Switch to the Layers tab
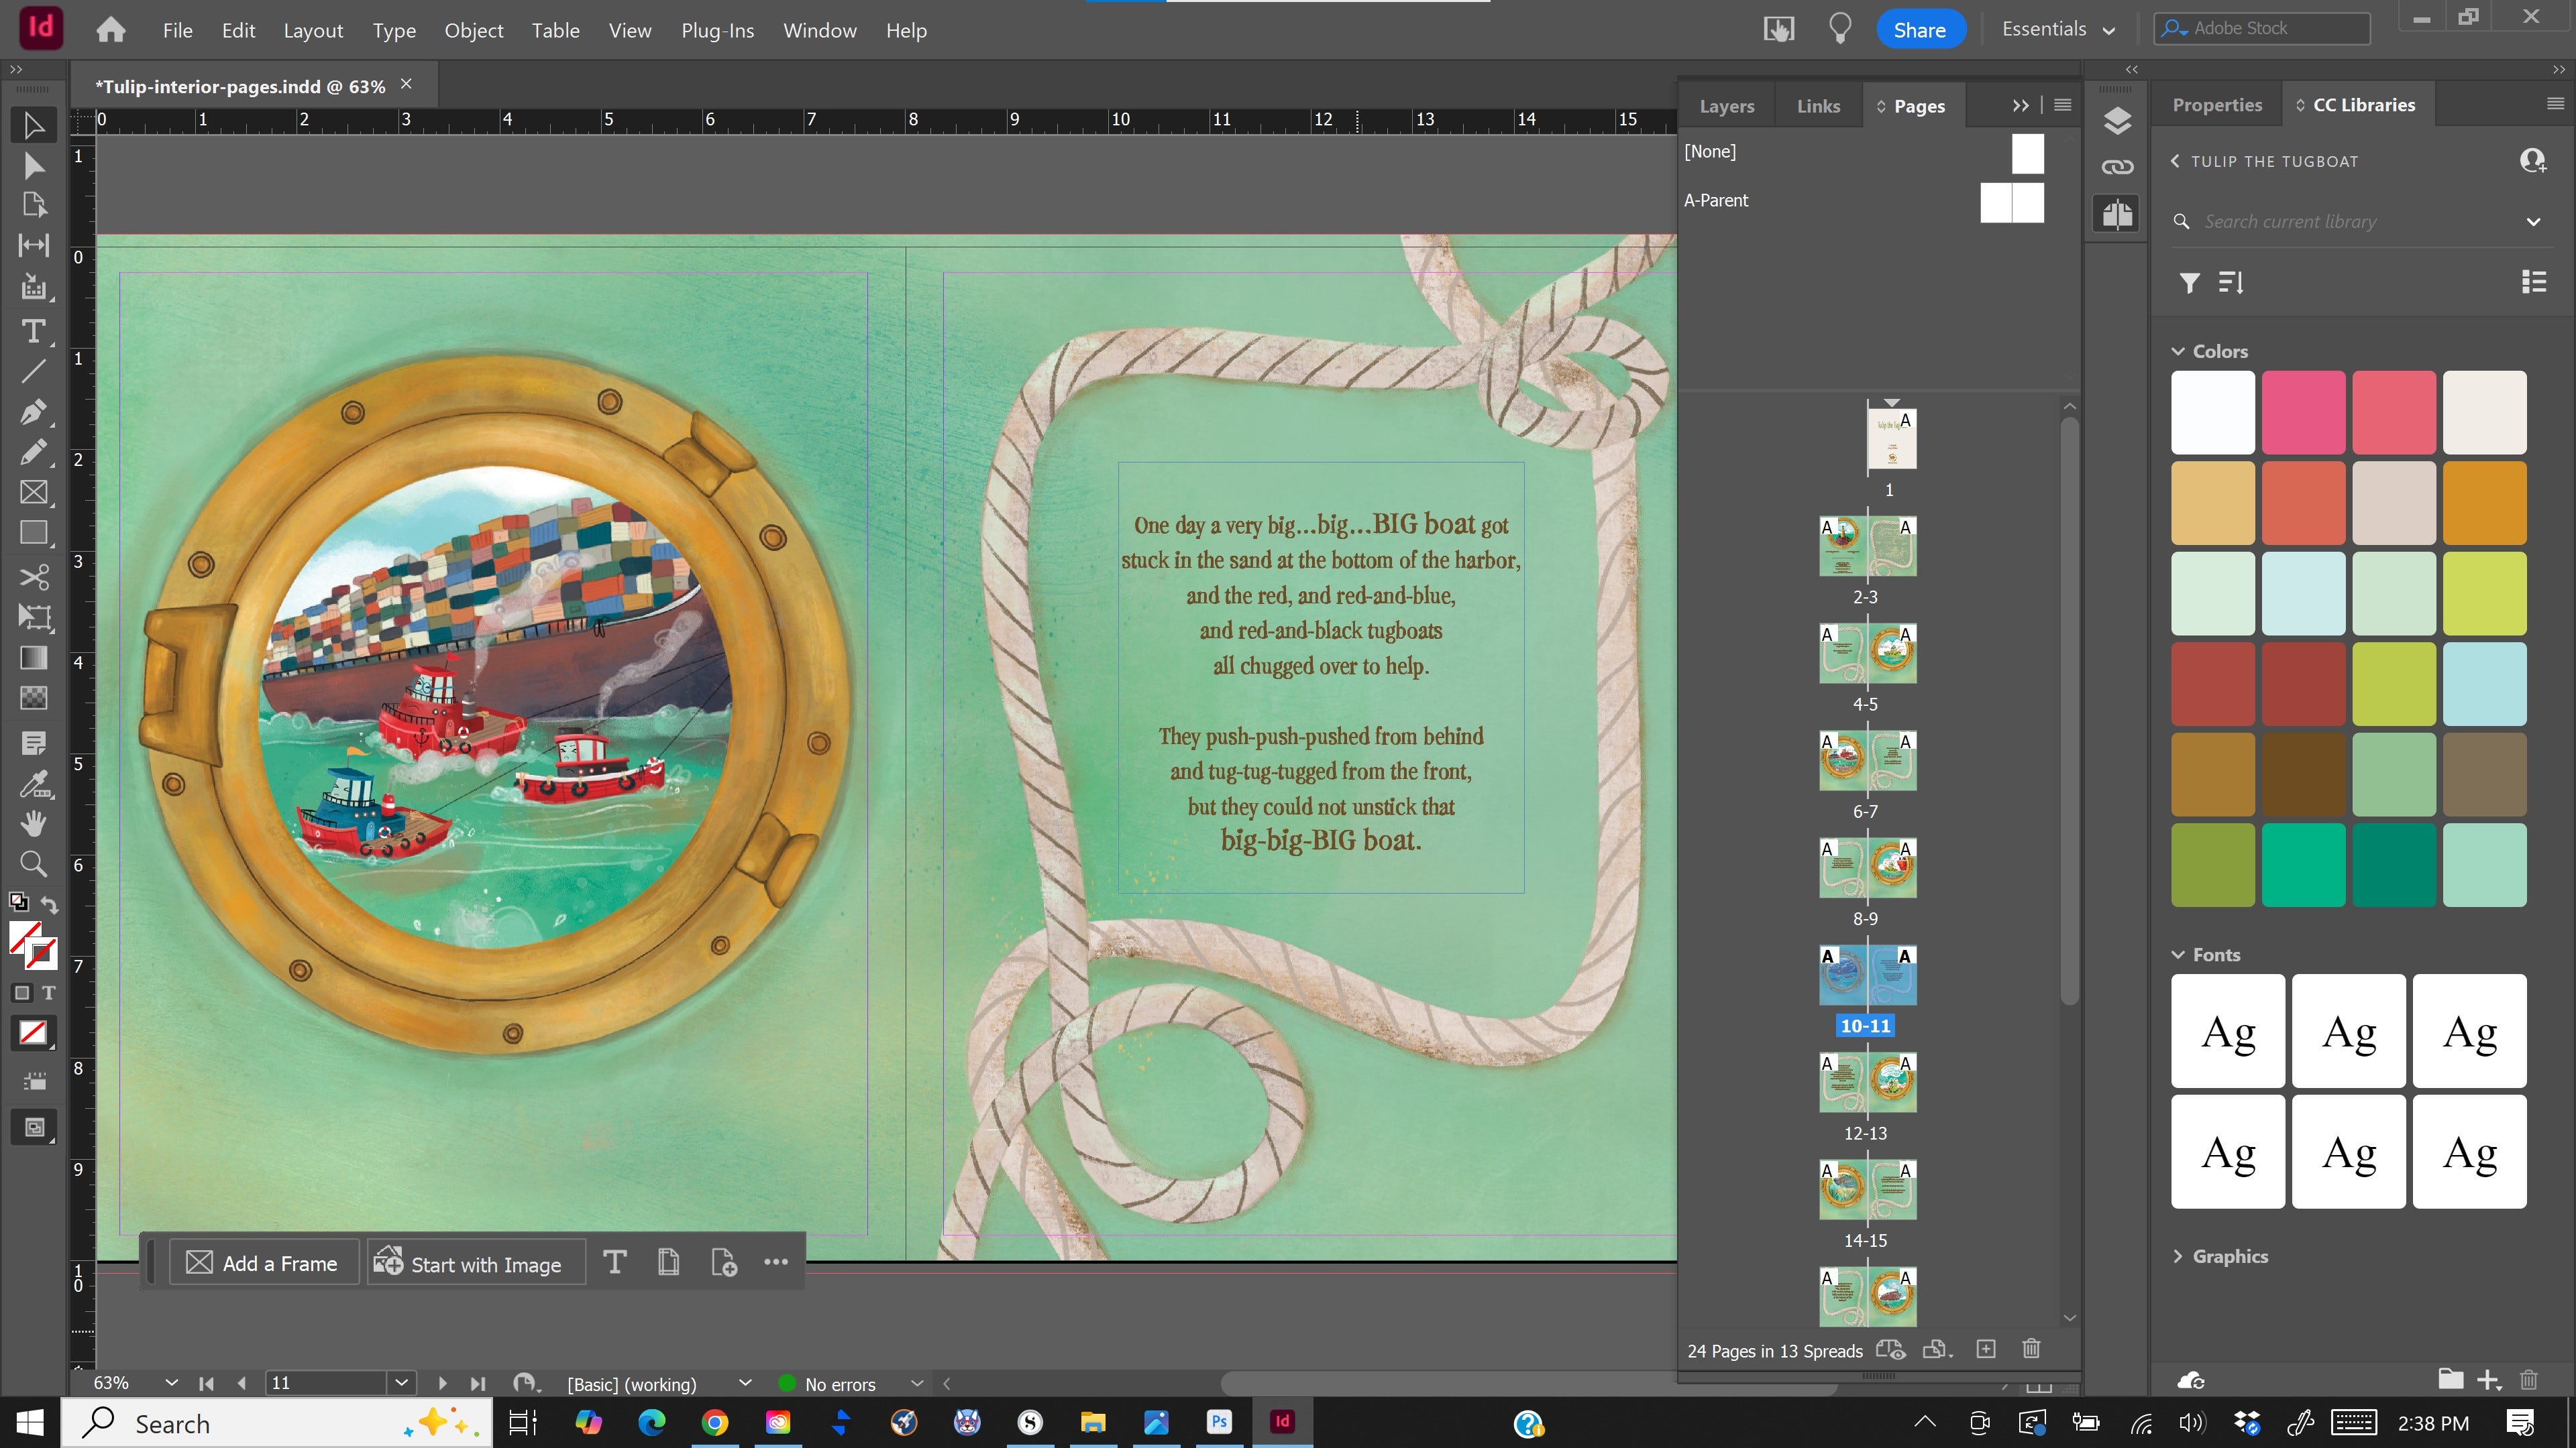2576x1448 pixels. [x=1726, y=106]
